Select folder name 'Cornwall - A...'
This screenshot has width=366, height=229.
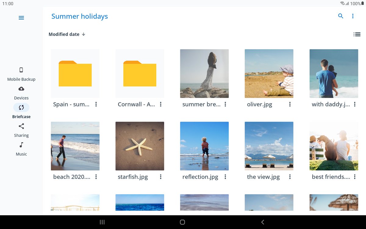(x=136, y=104)
